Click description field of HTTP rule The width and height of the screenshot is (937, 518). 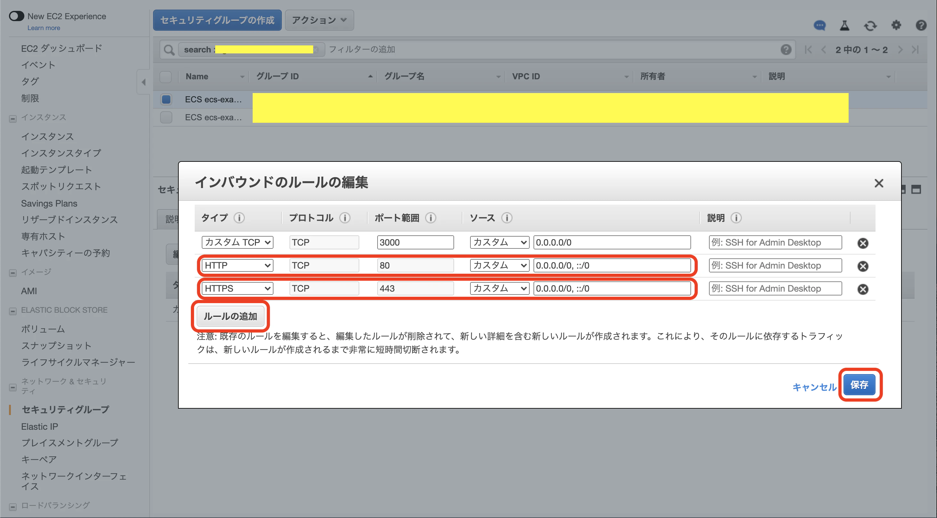pyautogui.click(x=775, y=265)
